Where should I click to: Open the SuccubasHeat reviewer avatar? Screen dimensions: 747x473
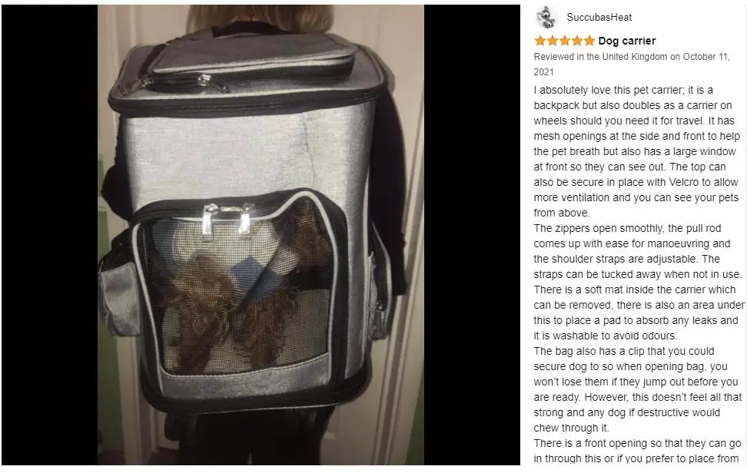tap(546, 17)
